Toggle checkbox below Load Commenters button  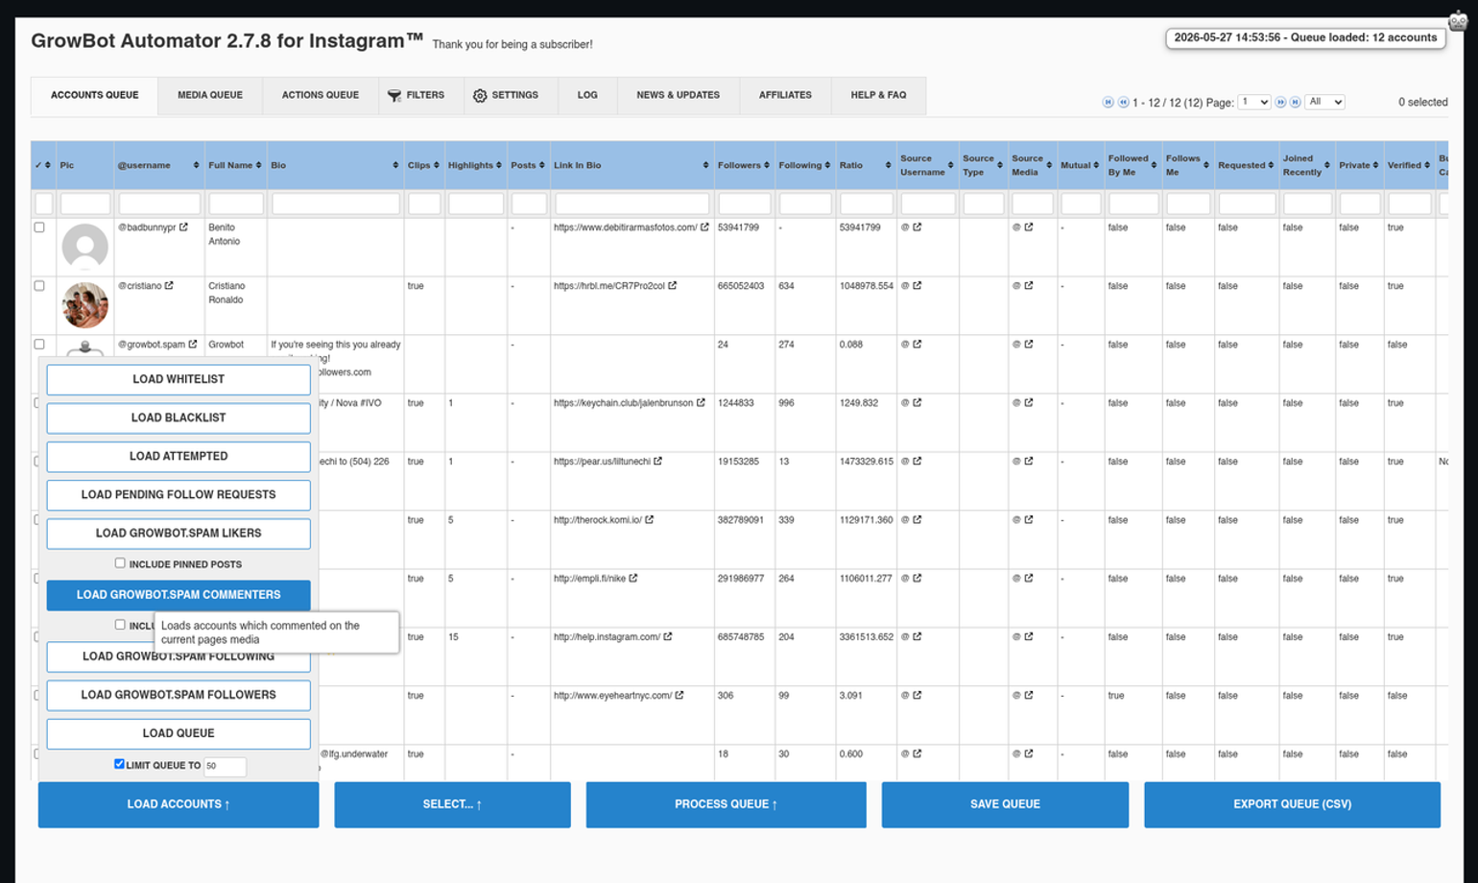[120, 625]
